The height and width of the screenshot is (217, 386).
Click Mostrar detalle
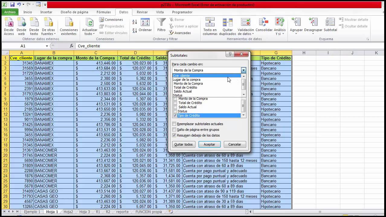pyautogui.click(x=354, y=20)
